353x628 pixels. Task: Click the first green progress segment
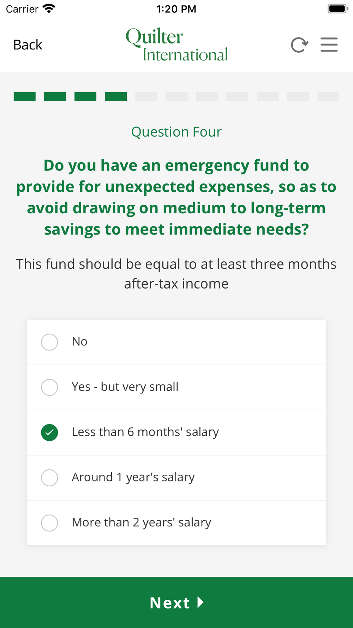pyautogui.click(x=25, y=96)
